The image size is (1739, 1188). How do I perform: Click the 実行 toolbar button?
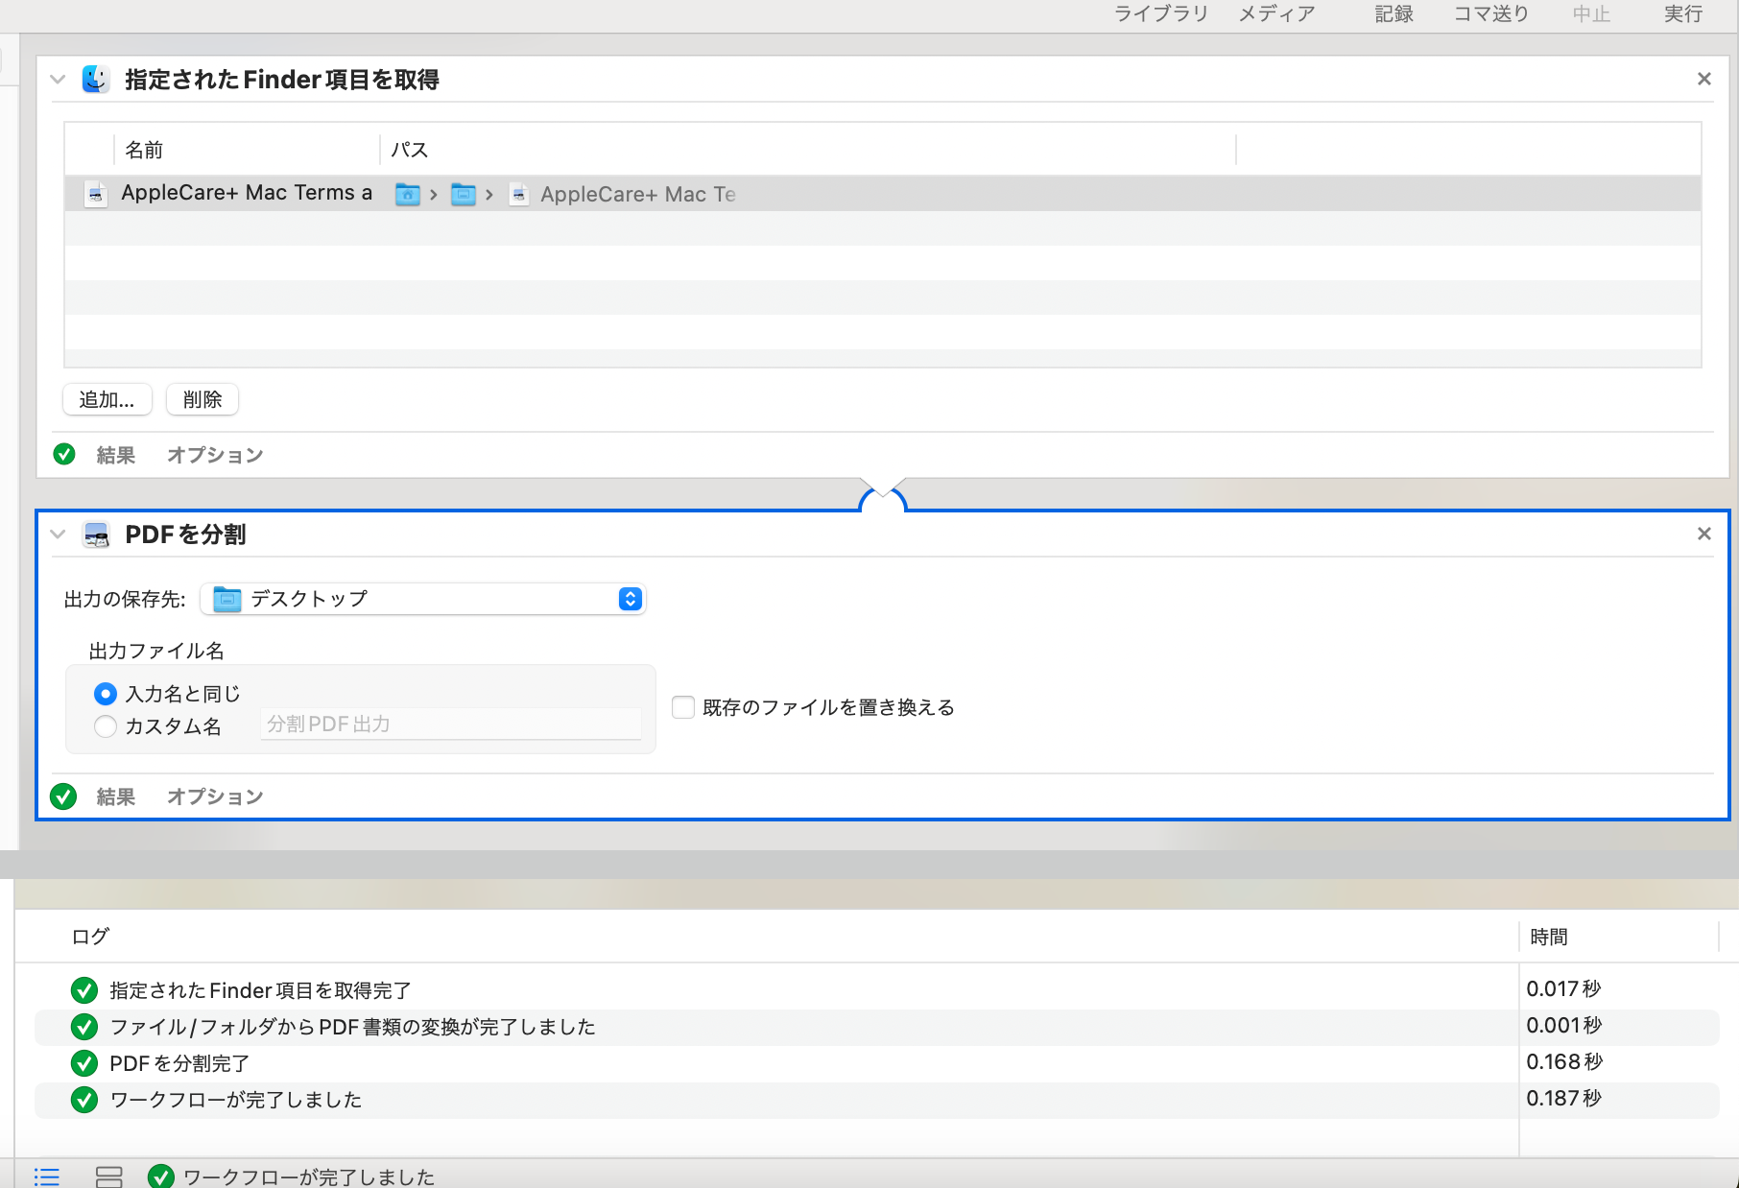[1682, 14]
